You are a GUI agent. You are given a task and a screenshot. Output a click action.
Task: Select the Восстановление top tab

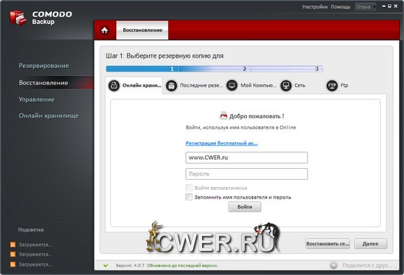(x=142, y=30)
